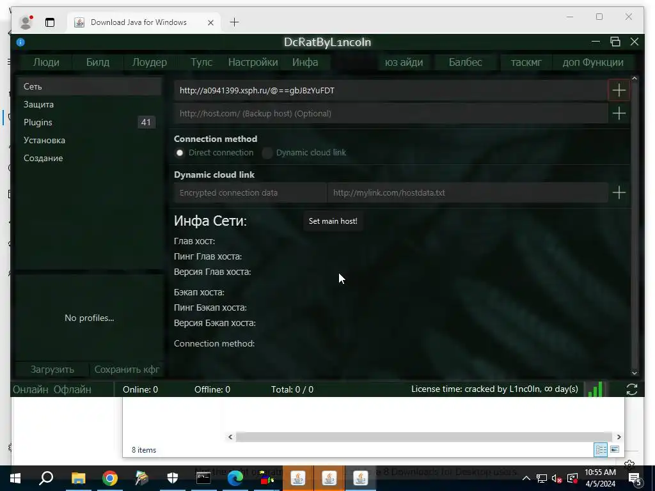The height and width of the screenshot is (491, 655).
Task: Add the backup host with its plus icon
Action: (619, 114)
